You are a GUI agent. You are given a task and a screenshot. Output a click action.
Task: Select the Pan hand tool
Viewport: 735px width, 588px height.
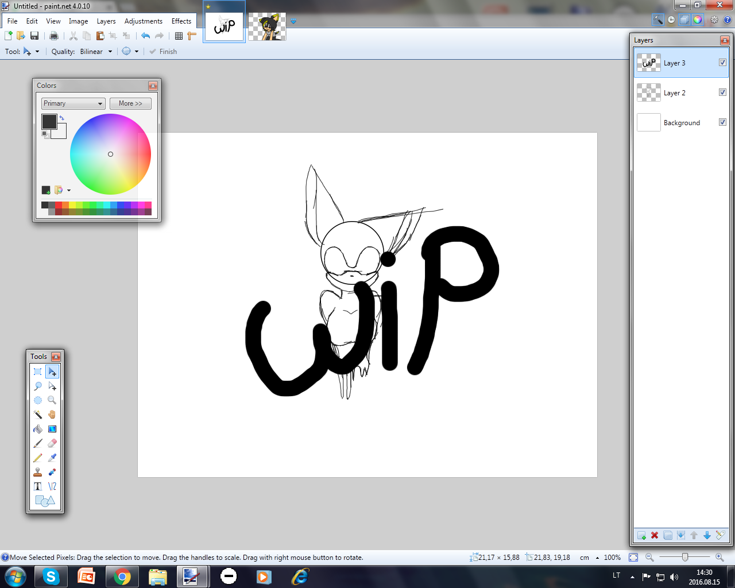click(x=52, y=415)
